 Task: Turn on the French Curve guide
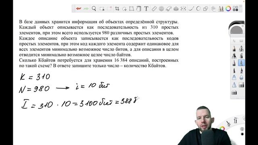point(169,8)
